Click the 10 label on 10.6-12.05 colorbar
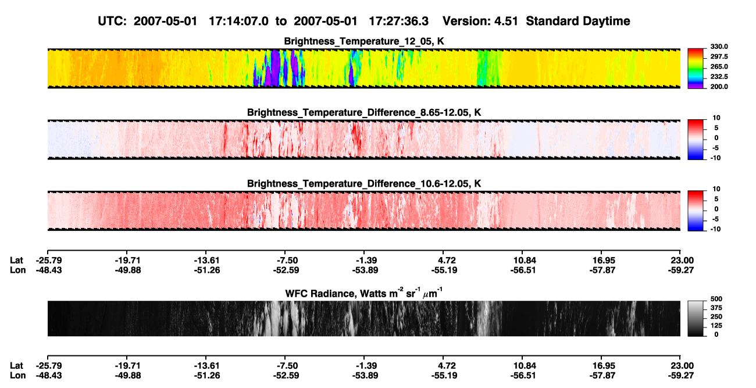Viewport: 756px width, 388px height. point(715,189)
